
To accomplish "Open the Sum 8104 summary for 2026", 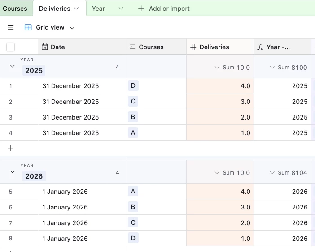I will tap(288, 173).
